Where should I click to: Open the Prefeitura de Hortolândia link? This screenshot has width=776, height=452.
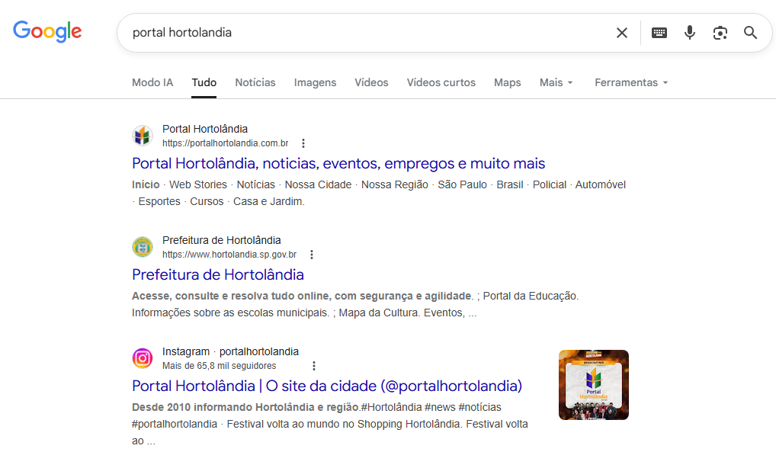pos(218,274)
